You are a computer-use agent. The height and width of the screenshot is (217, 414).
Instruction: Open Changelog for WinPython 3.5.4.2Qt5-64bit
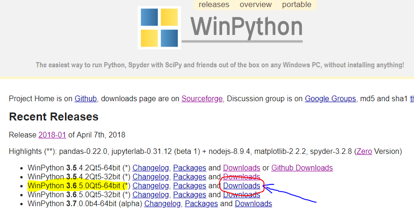tap(150, 168)
